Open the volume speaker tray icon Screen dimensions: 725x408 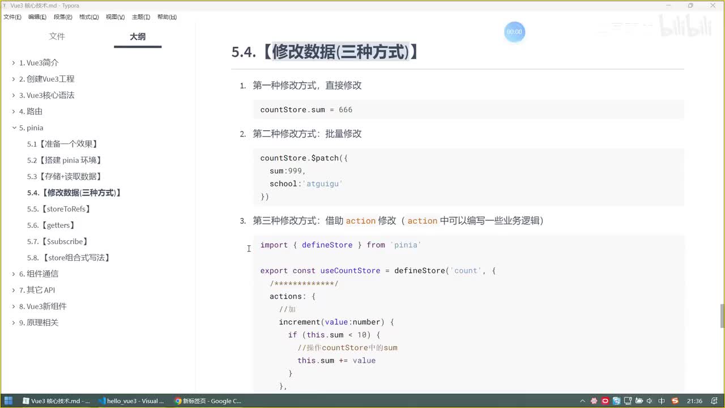tap(649, 401)
